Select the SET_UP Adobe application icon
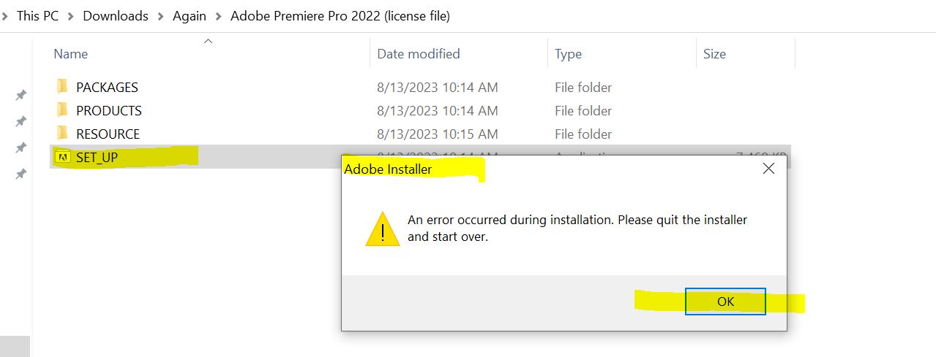The width and height of the screenshot is (936, 357). [63, 157]
